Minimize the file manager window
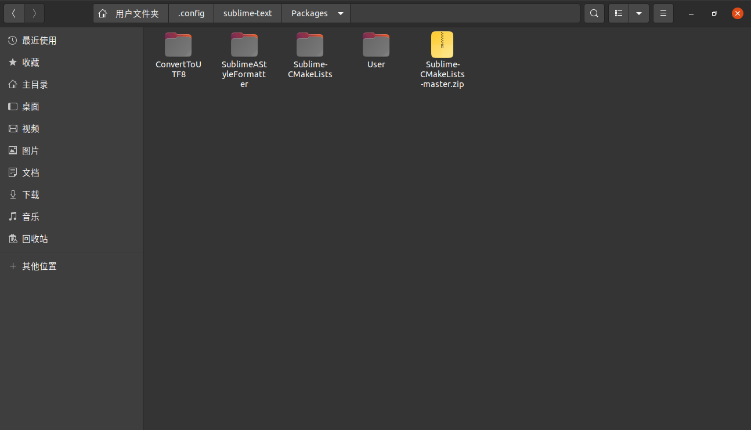751x430 pixels. point(691,13)
